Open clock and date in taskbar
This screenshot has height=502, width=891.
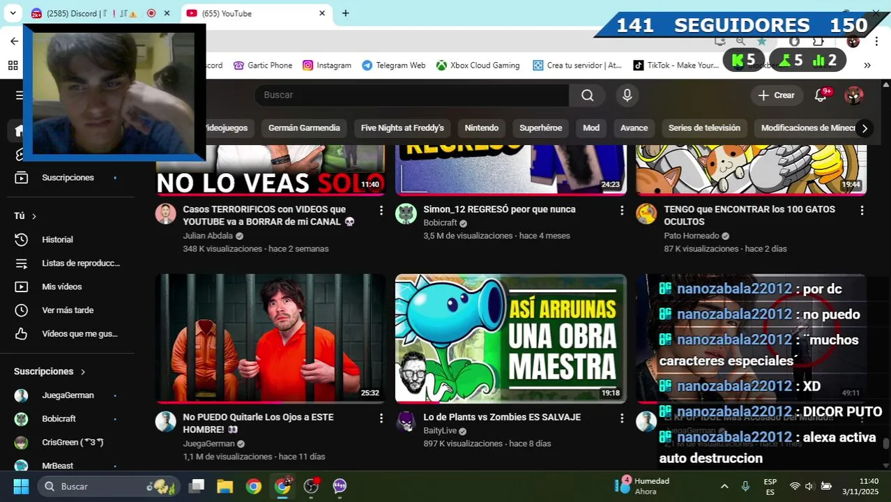tap(860, 486)
